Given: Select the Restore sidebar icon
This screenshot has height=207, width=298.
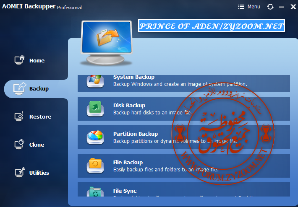Looking at the screenshot, I should tap(19, 116).
